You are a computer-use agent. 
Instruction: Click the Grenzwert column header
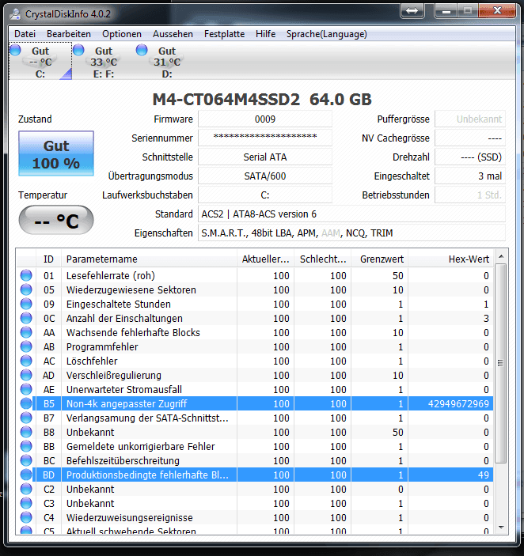[380, 259]
